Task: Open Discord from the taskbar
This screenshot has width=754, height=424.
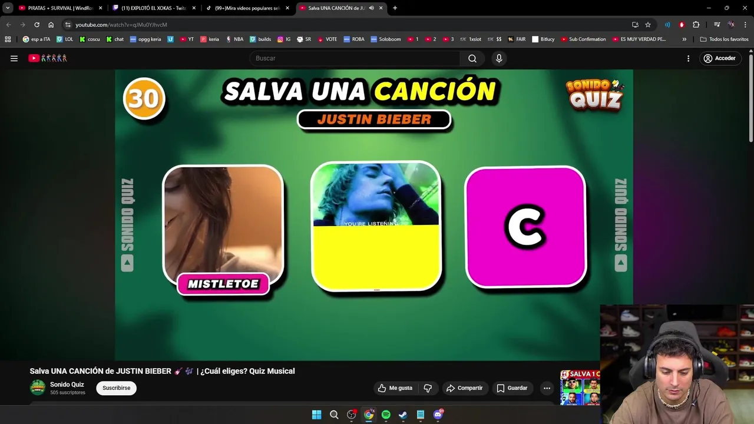Action: point(438,415)
